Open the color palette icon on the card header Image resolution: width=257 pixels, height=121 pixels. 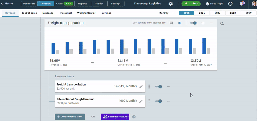coord(180,23)
